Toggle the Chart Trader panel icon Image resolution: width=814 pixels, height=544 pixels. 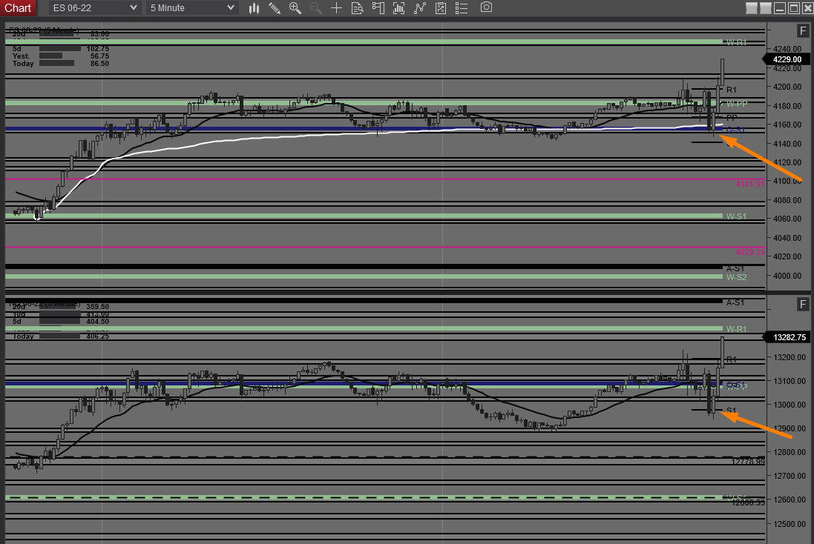tap(378, 7)
